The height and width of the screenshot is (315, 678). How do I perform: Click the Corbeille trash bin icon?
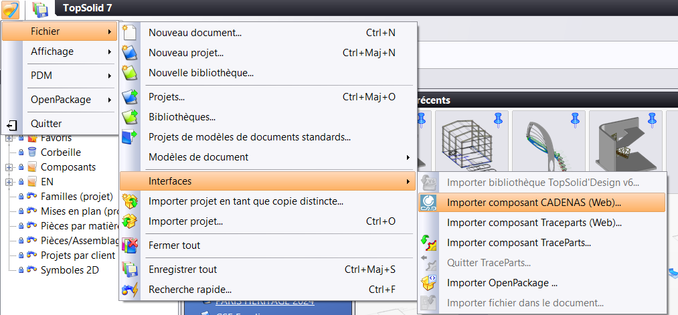(x=32, y=152)
